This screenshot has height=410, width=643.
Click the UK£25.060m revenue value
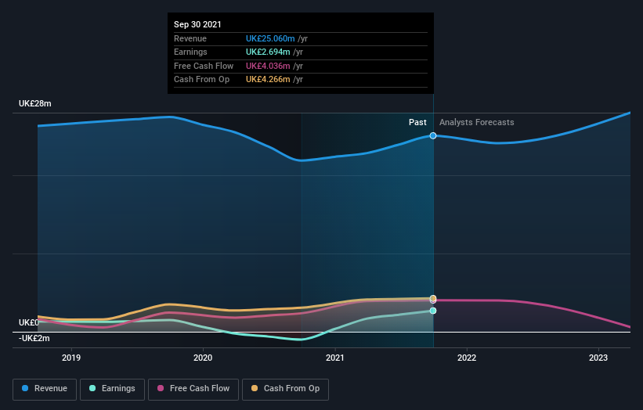(x=270, y=38)
